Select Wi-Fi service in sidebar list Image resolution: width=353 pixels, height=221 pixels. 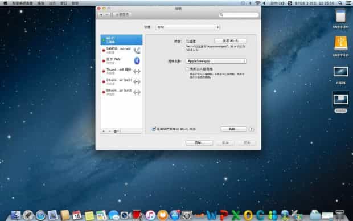121,40
